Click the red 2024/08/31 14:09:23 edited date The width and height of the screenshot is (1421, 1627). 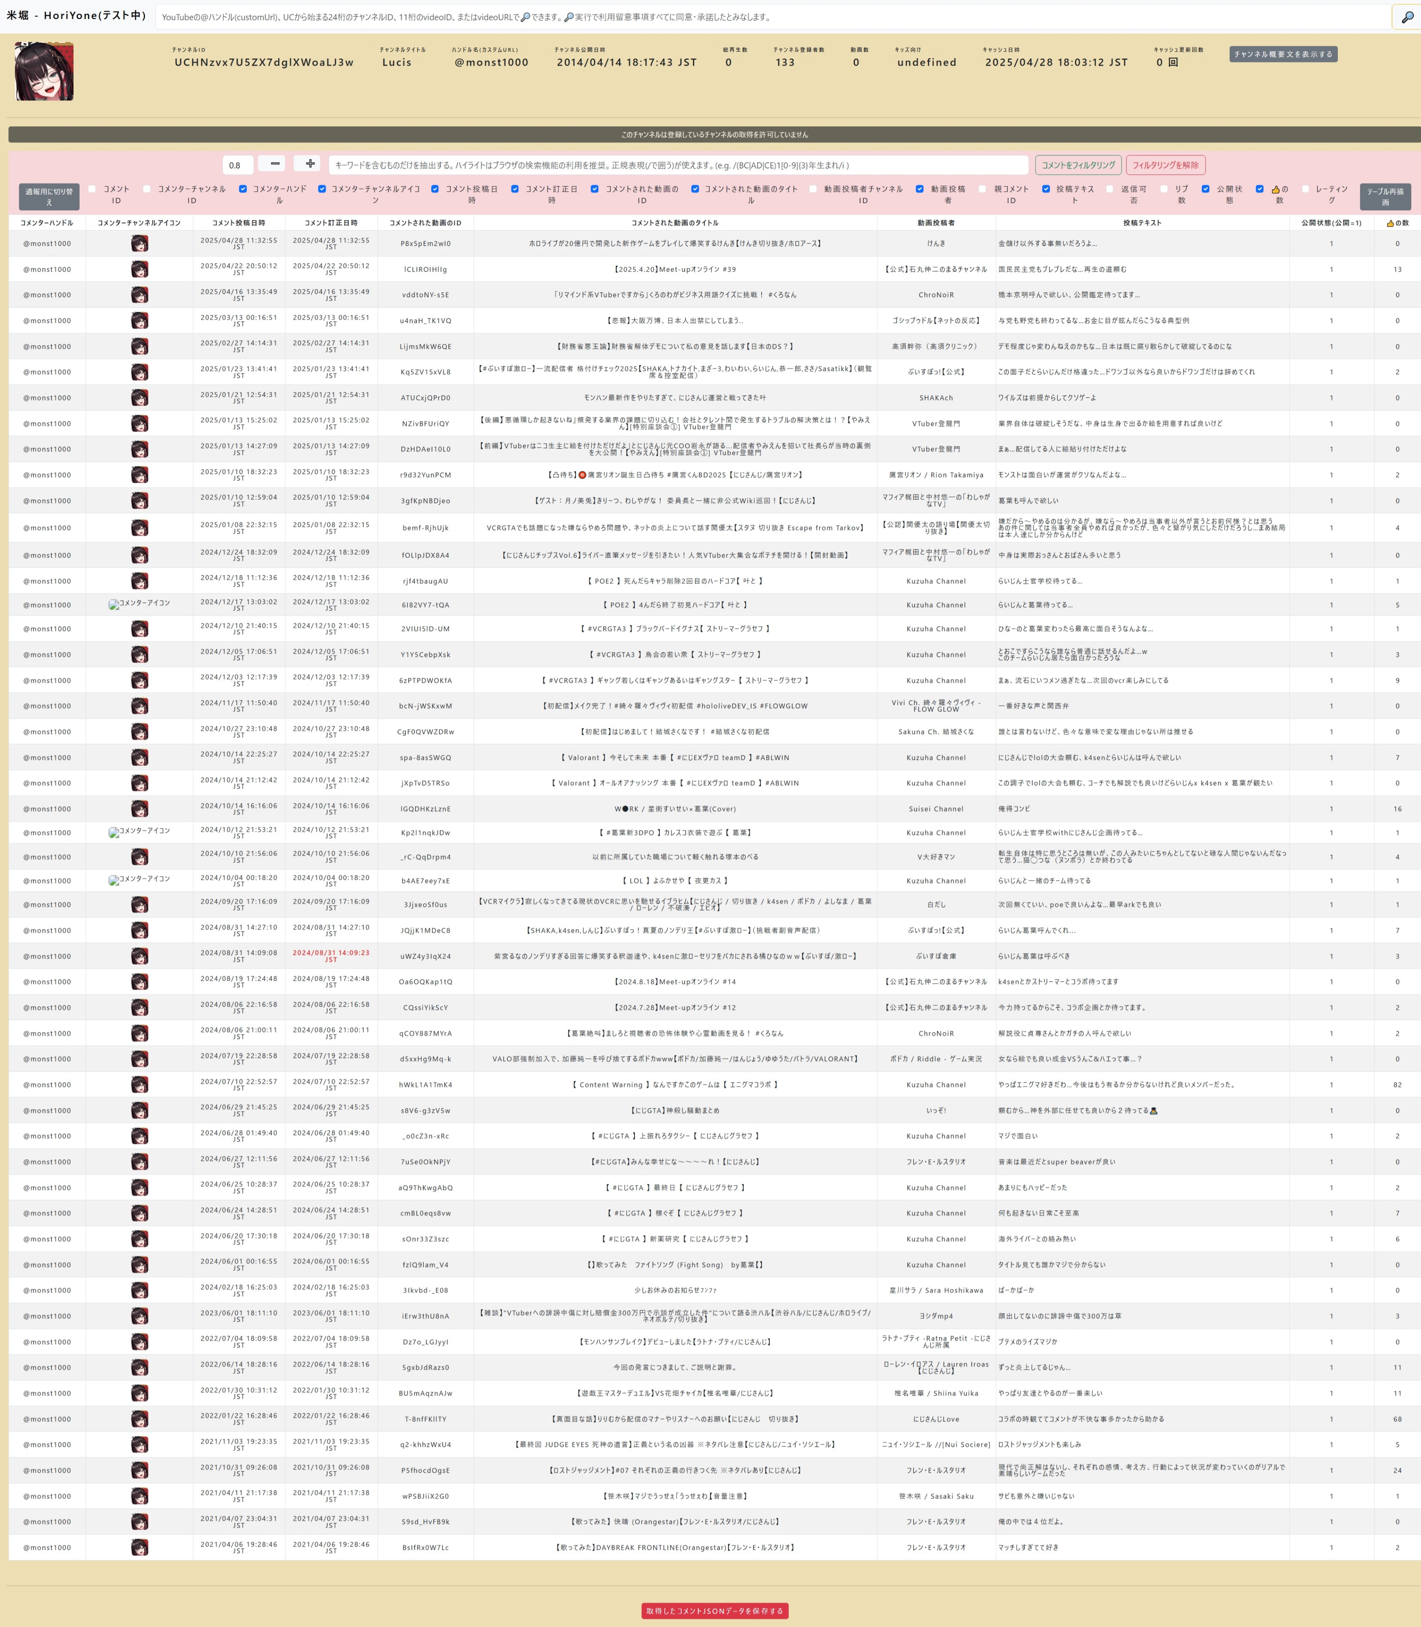(x=331, y=956)
